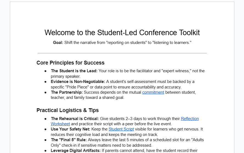Click the quoted phrase "Adults Only"
The height and width of the screenshot is (153, 244).
coord(196,140)
